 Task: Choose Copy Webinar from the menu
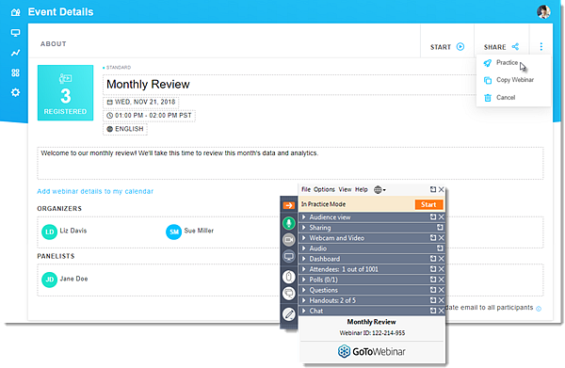coord(508,80)
